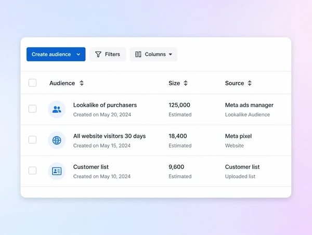312x235 pixels.
Task: Open the Filters button
Action: [108, 54]
